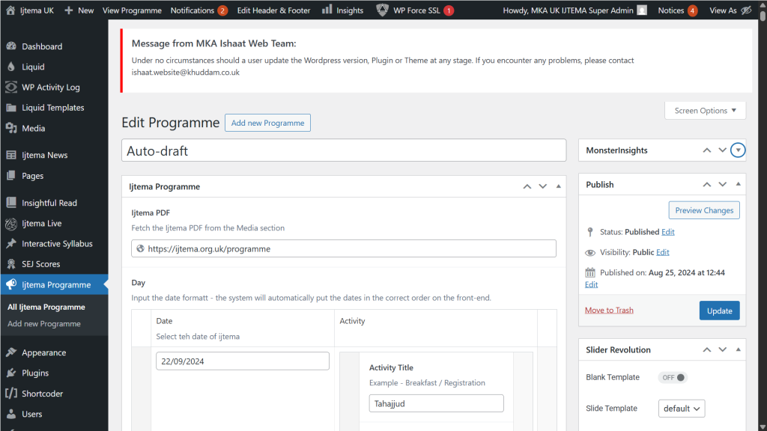
Task: Click the Interactive Syllabus pin icon
Action: [11, 244]
